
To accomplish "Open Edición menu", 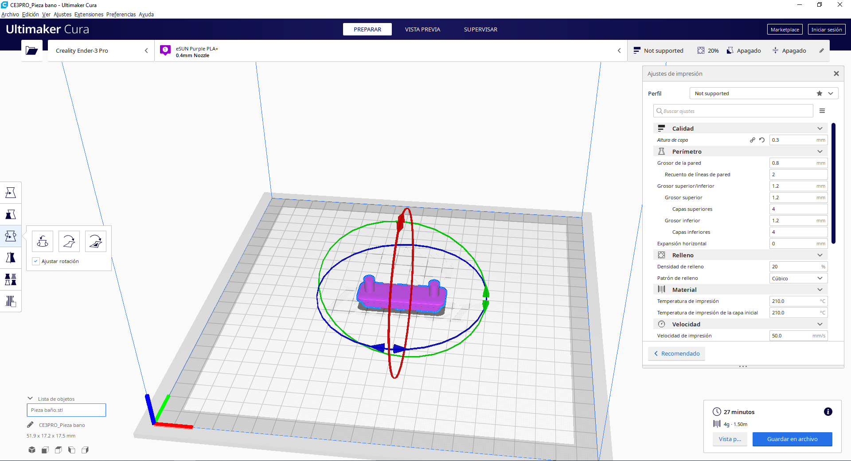I will pos(31,14).
